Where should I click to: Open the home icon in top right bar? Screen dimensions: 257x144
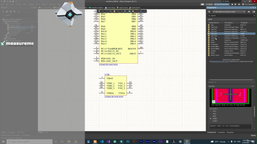[232, 4]
